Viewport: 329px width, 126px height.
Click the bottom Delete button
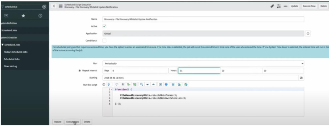point(87,122)
